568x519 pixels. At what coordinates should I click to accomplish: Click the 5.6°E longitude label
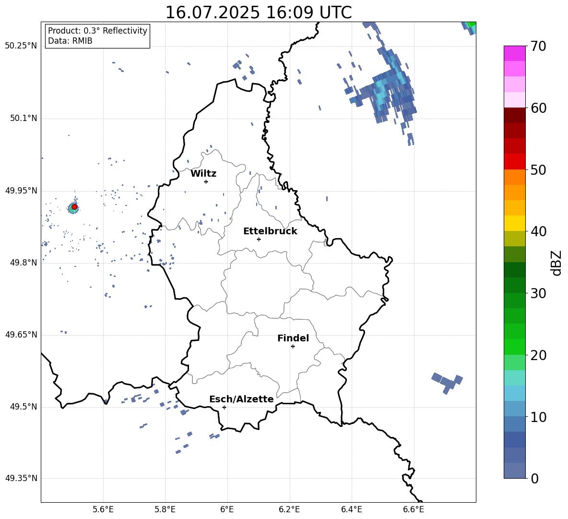(103, 509)
